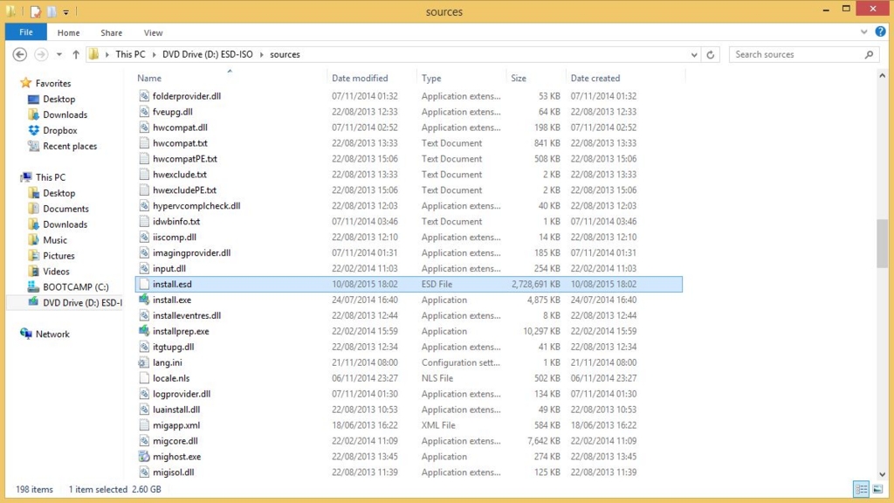Open Properties from the Quick Access Toolbar
894x503 pixels.
[35, 11]
